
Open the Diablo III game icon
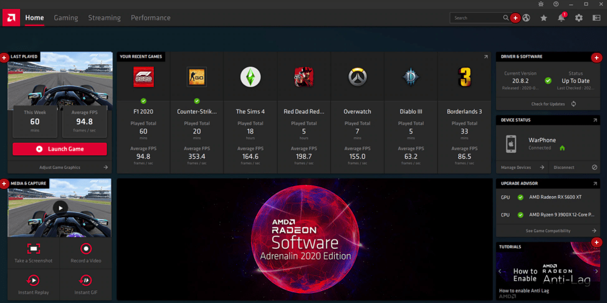click(411, 77)
